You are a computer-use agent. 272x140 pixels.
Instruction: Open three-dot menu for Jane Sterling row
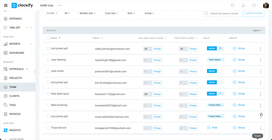260,60
